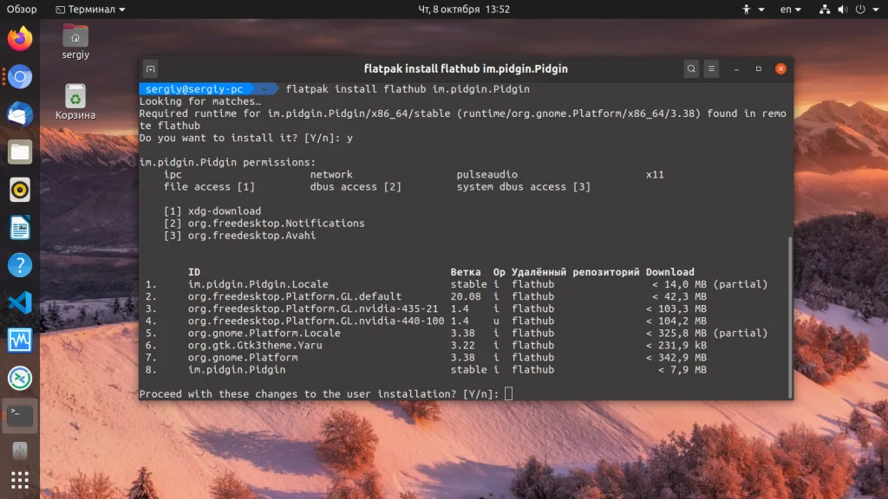Click the new tab icon in terminal titlebar
Viewport: 888px width, 499px height.
tap(151, 69)
